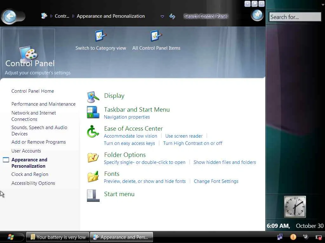Open Navigation properties link
Viewport: 325px width, 243px height.
pos(127,117)
